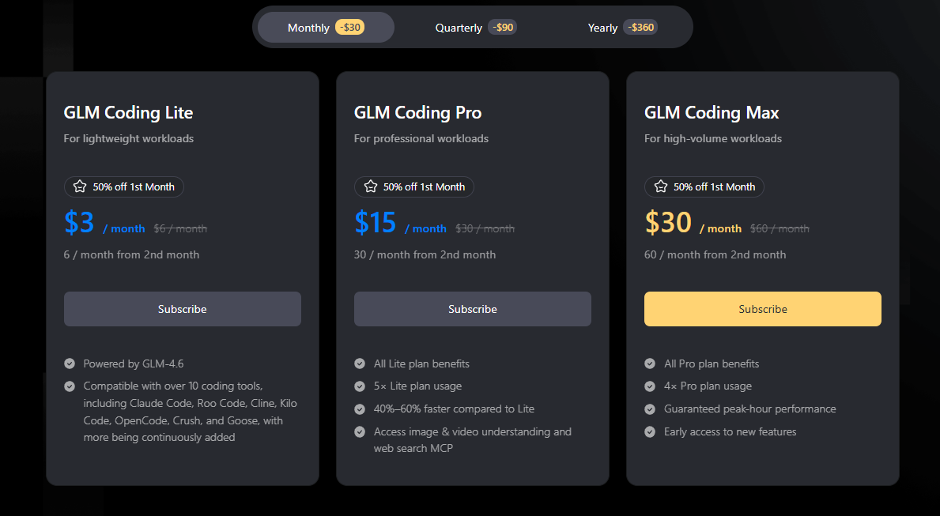Click checkmark icon beside Guaranteed peak-hour performance
The height and width of the screenshot is (516, 940).
[x=650, y=409]
